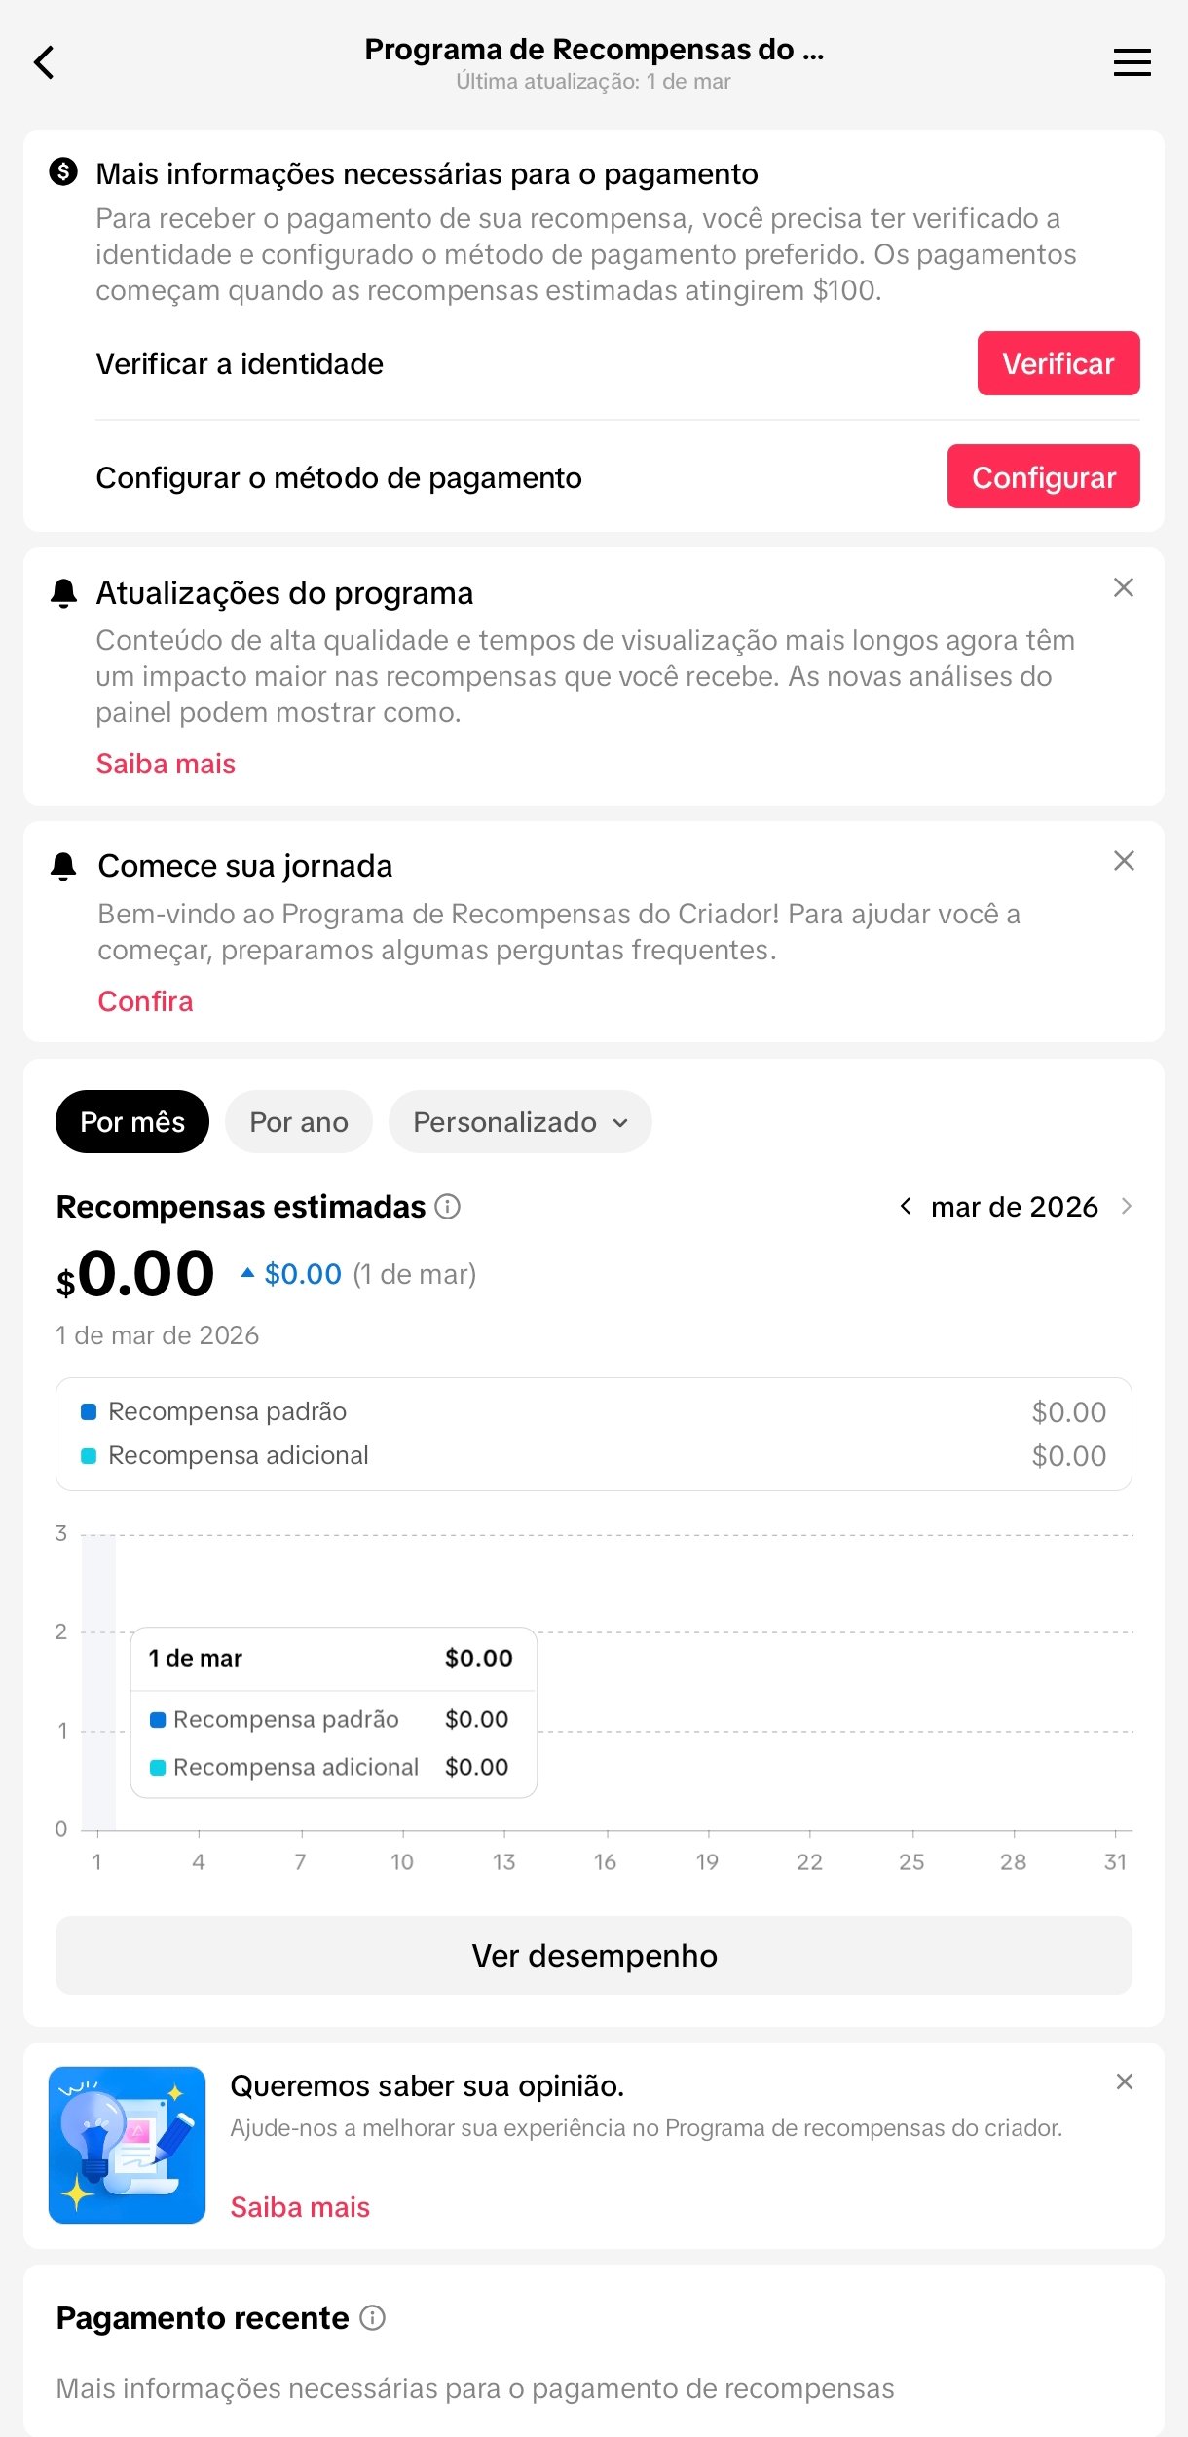The height and width of the screenshot is (2437, 1188).
Task: Close the Comece sua jornada card
Action: (x=1124, y=861)
